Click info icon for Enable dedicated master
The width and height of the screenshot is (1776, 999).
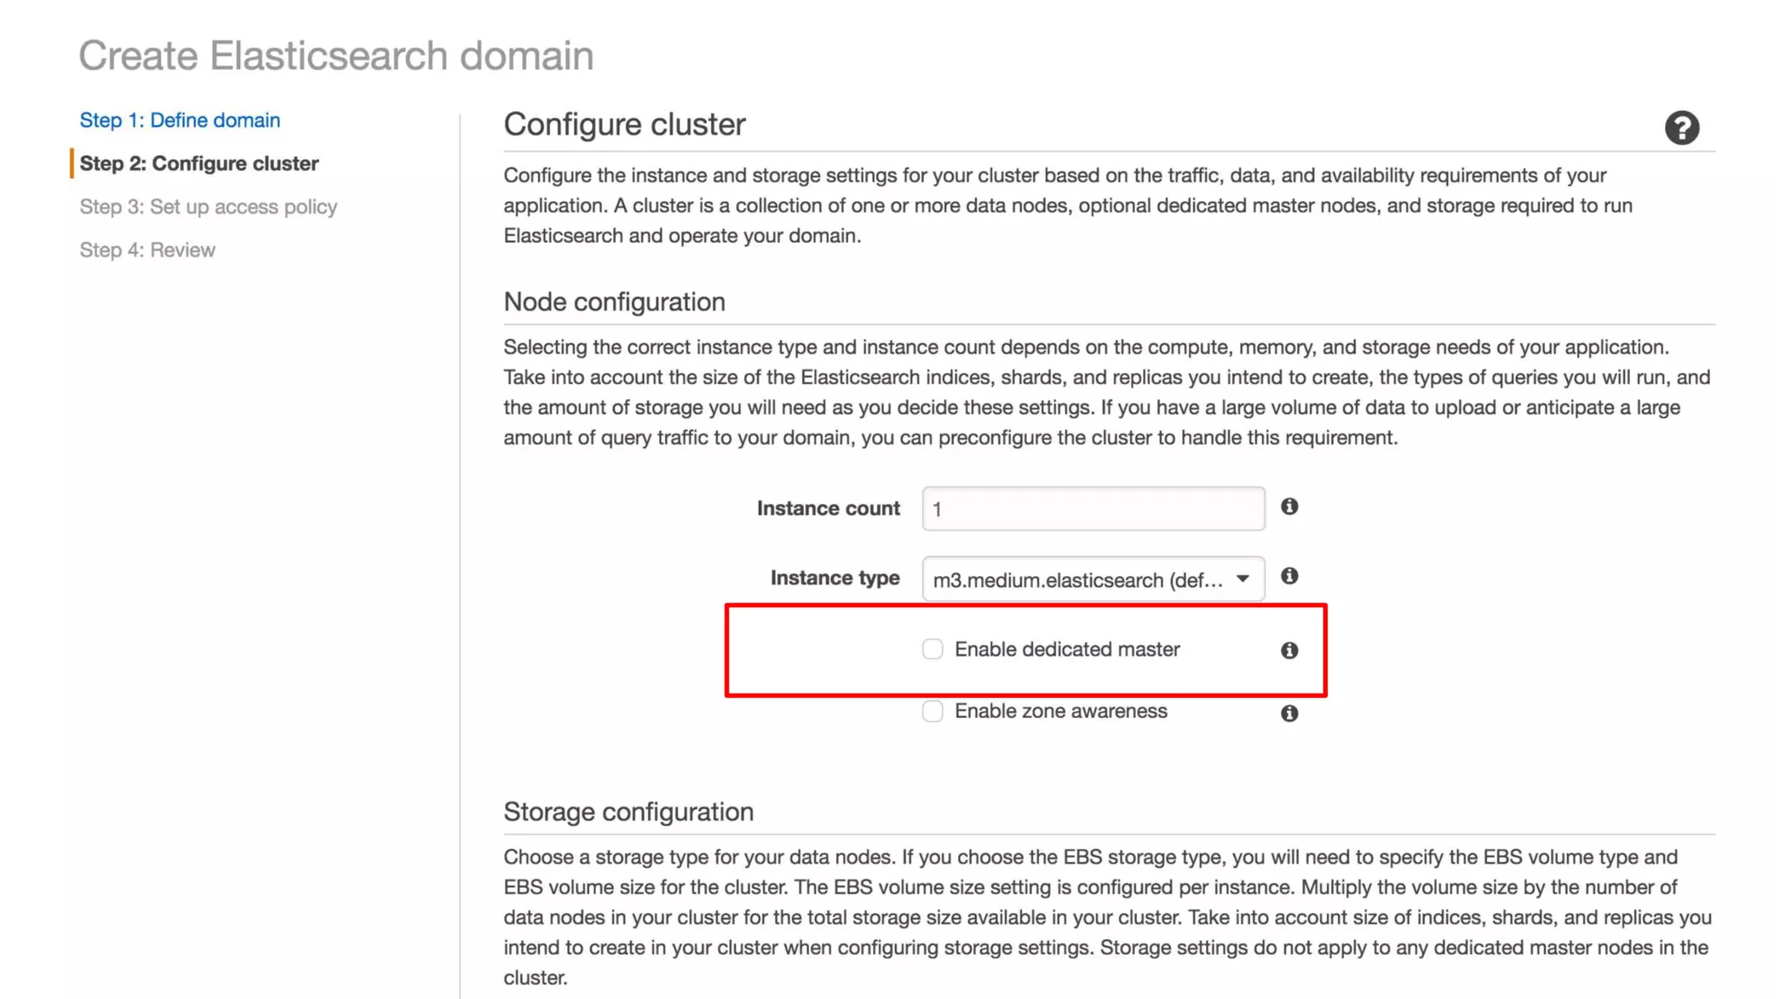(x=1289, y=650)
